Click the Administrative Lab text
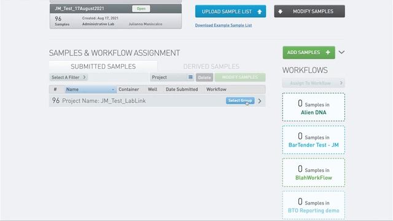Screen dimensions: 393x221 (98, 24)
